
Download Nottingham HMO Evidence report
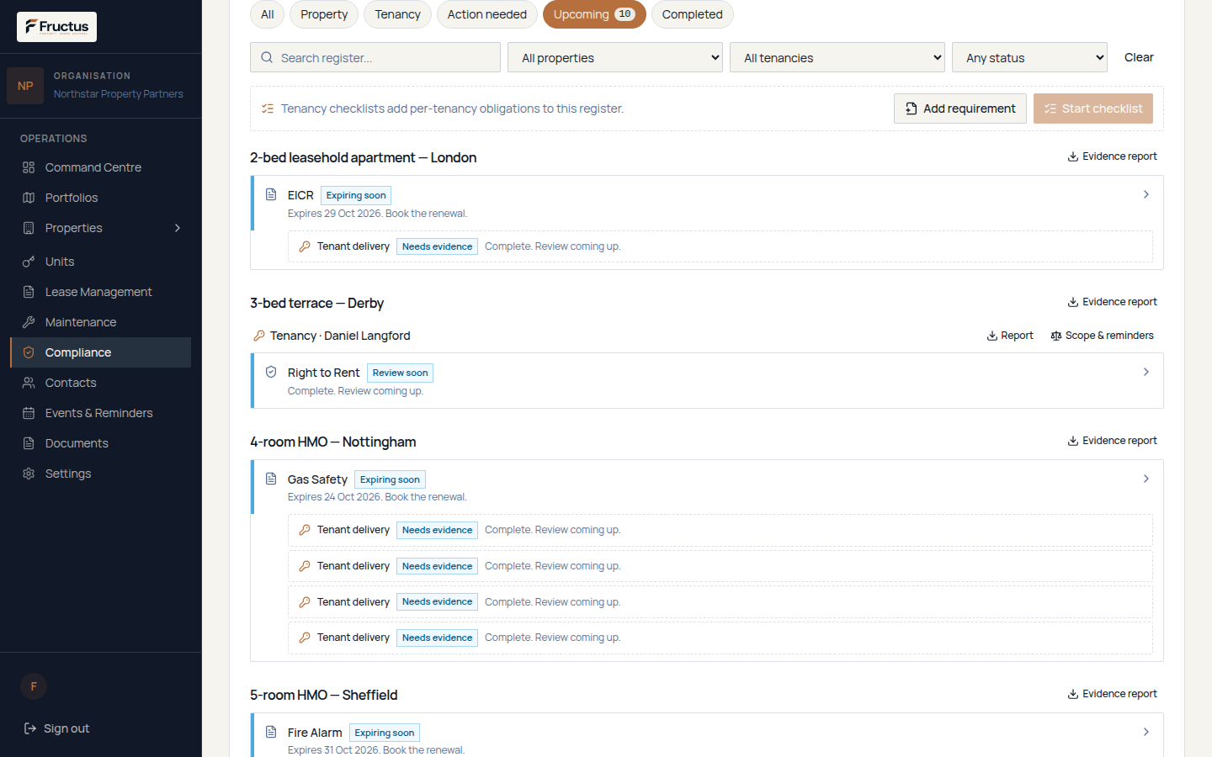pos(1113,441)
